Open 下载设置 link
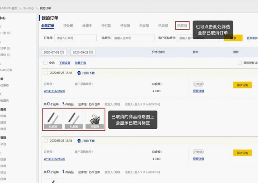 [65, 63]
